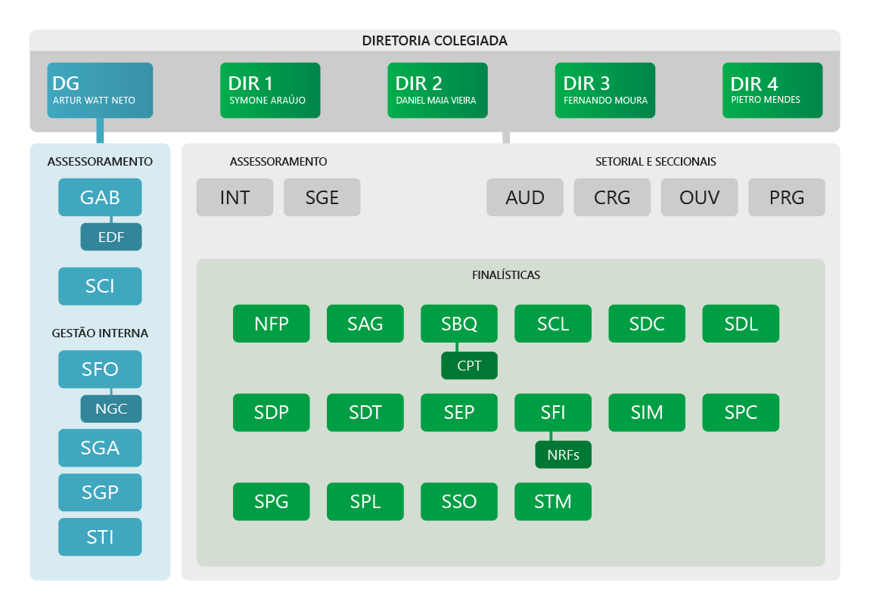This screenshot has width=870, height=611.
Task: Select the GAB unit box
Action: coord(100,197)
